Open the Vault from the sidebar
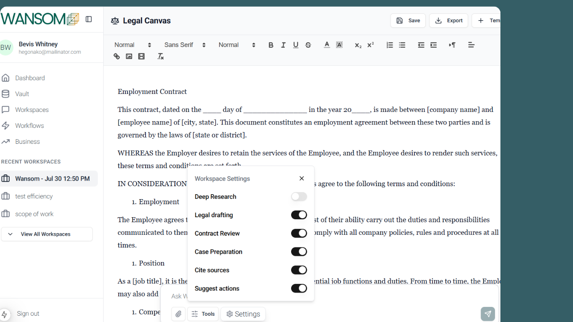Image resolution: width=573 pixels, height=322 pixels. pos(22,93)
